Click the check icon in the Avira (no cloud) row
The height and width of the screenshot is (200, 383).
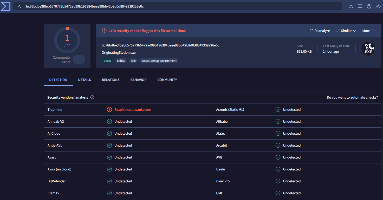pos(109,169)
